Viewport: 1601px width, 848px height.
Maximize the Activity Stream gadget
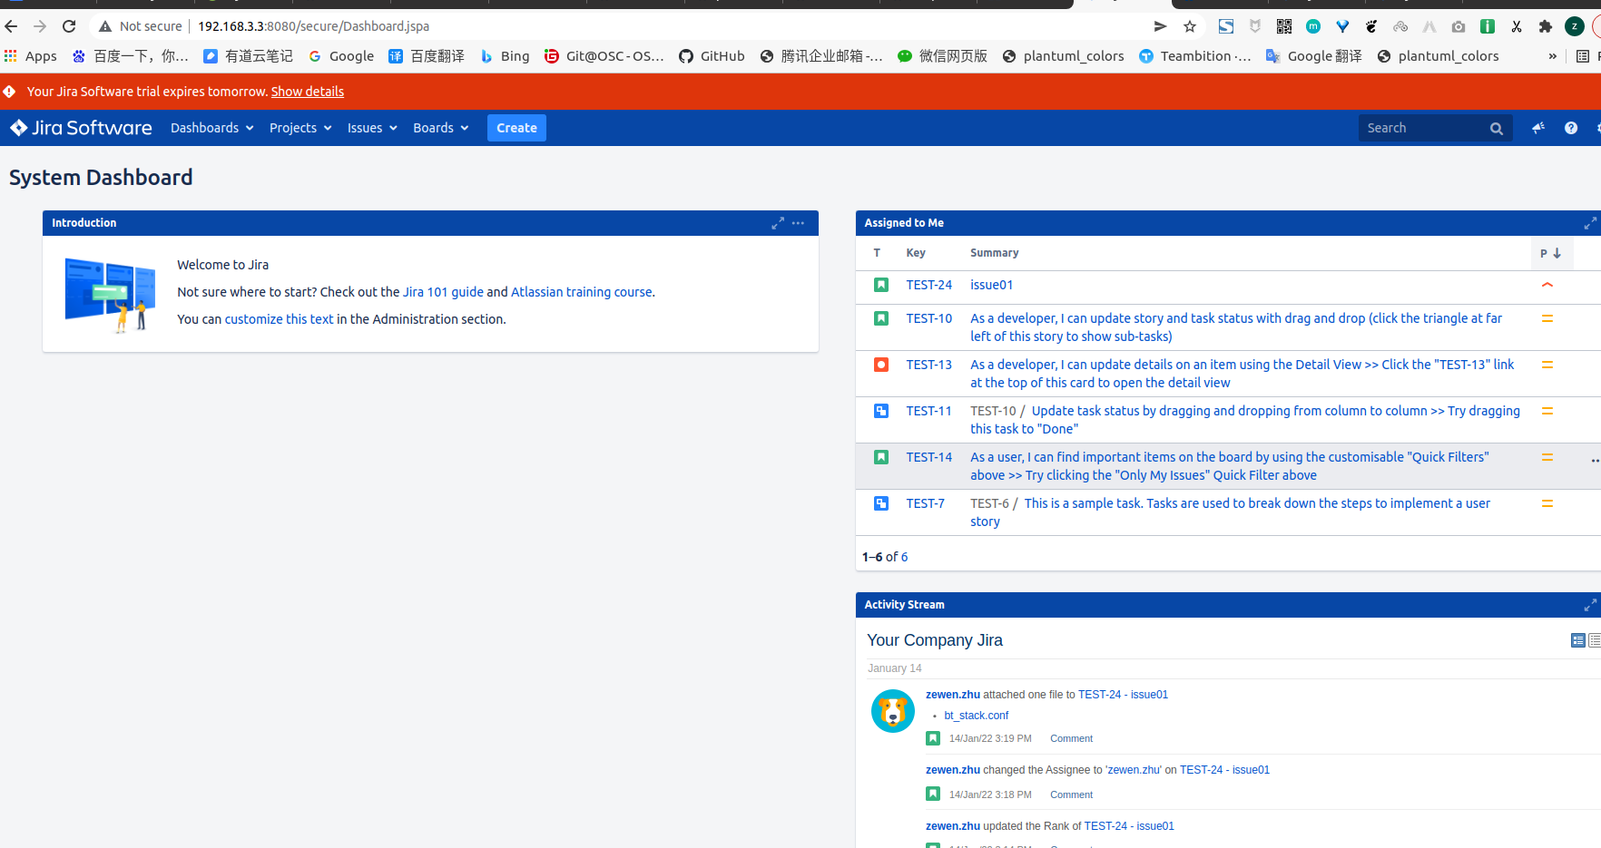pyautogui.click(x=1590, y=605)
